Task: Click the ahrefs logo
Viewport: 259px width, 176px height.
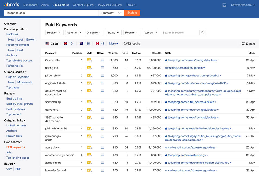Action: (12, 5)
